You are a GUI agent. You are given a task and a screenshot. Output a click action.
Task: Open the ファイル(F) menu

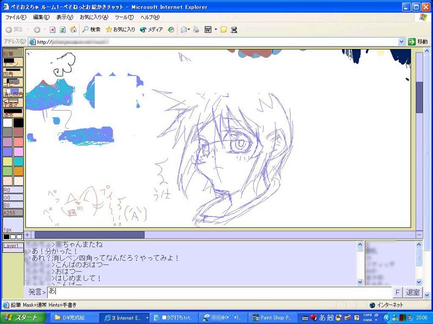tap(16, 17)
